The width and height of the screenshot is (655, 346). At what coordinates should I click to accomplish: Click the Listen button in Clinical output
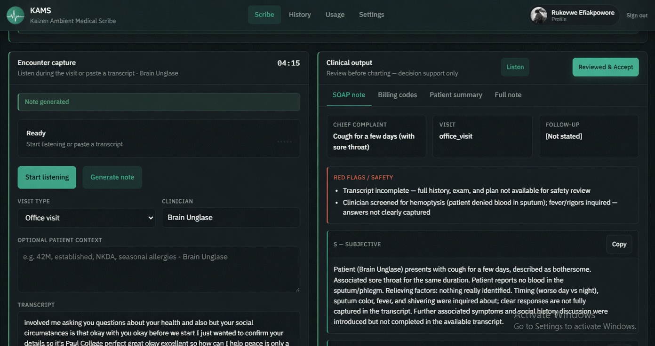click(x=515, y=67)
